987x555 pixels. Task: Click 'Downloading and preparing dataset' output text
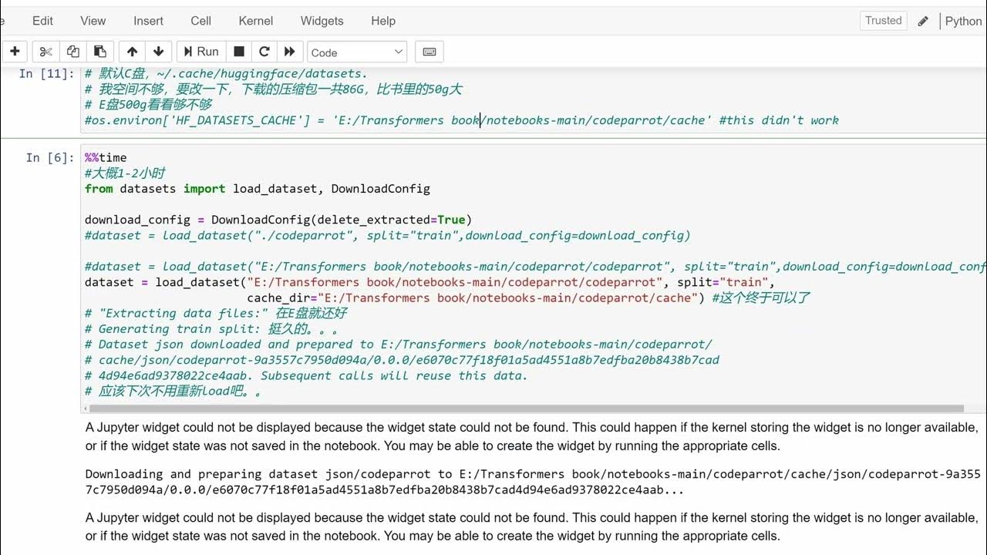pos(533,482)
